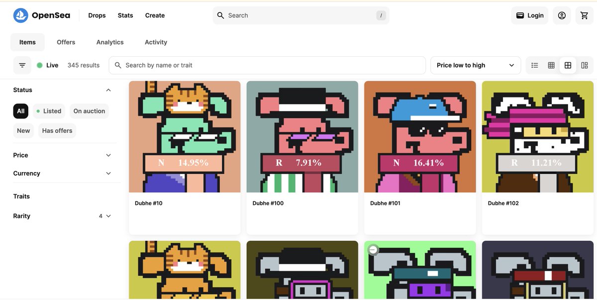This screenshot has height=300, width=597.
Task: Open Dubhe #100 item title
Action: 268,203
